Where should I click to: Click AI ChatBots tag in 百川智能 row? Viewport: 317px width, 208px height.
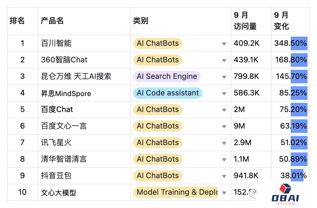(x=158, y=43)
